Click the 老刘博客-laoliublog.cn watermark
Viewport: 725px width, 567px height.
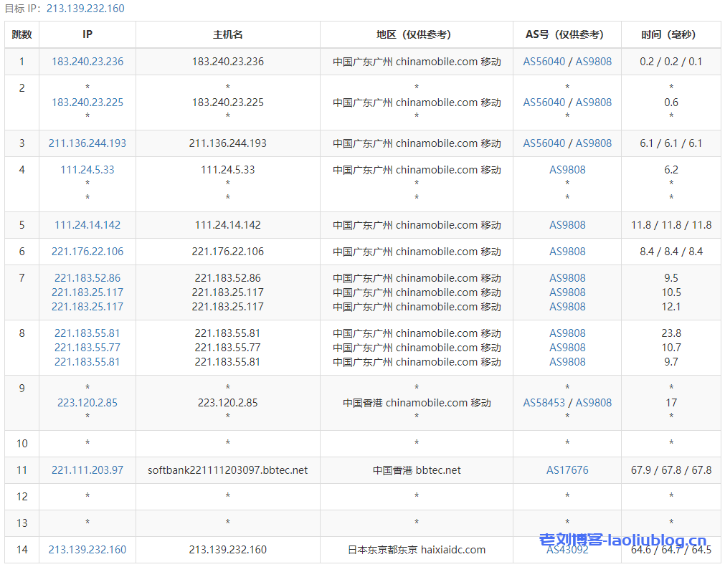coord(622,540)
